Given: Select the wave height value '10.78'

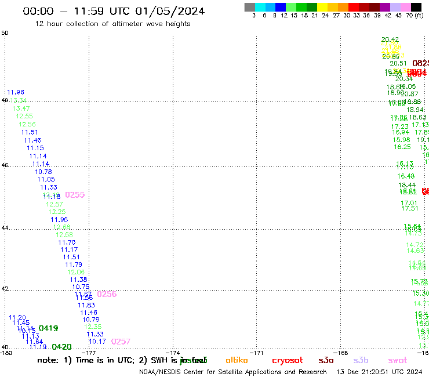Looking at the screenshot, I should [x=43, y=172].
